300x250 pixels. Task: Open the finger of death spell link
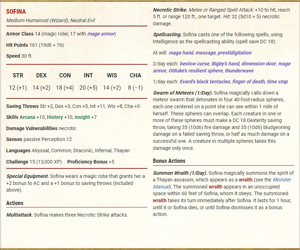[x=249, y=82]
